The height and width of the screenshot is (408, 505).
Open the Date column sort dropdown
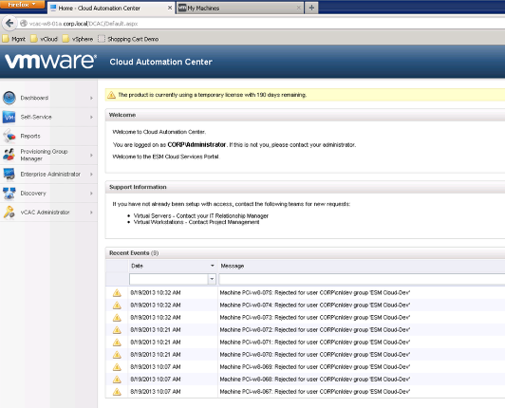pos(213,266)
